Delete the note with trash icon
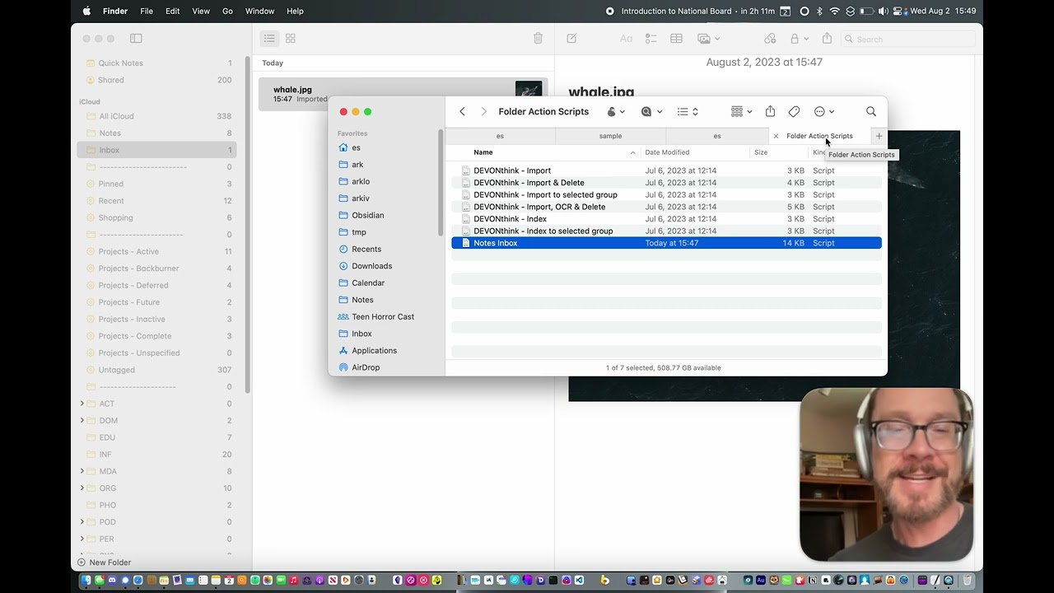Image resolution: width=1054 pixels, height=593 pixels. (538, 39)
